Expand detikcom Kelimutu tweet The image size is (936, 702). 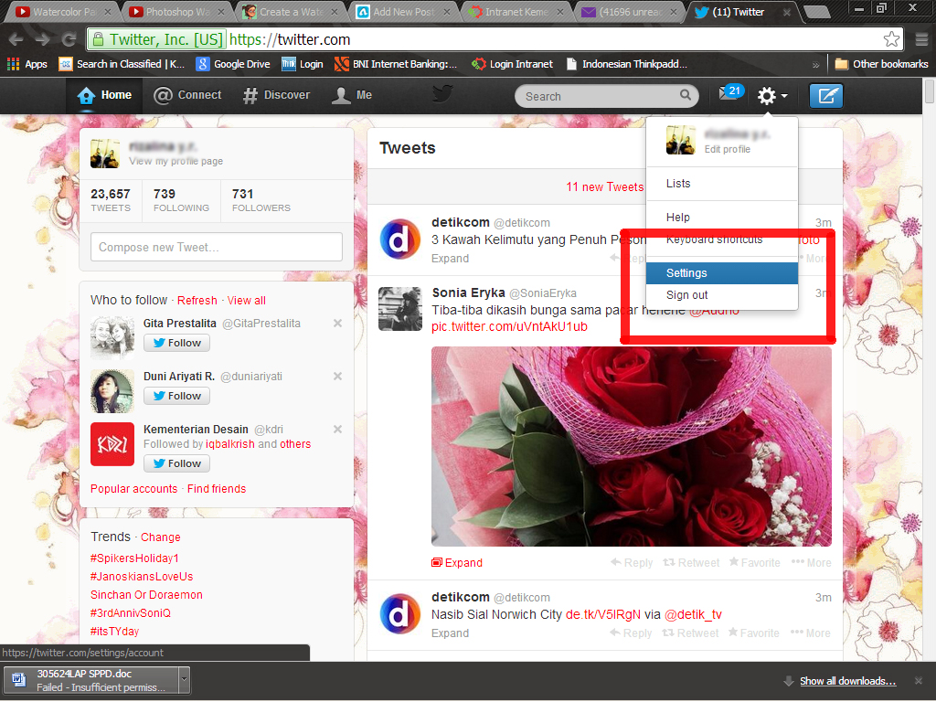tap(450, 259)
